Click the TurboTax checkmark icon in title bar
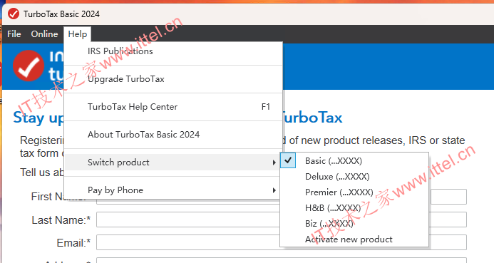 pyautogui.click(x=14, y=14)
